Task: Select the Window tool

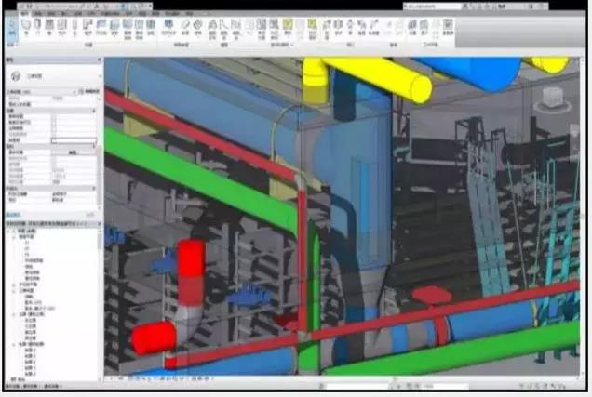Action: point(49,28)
